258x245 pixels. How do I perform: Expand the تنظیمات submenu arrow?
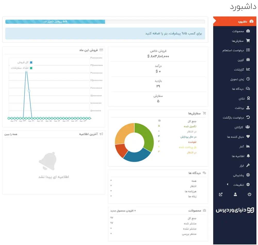tap(228, 184)
